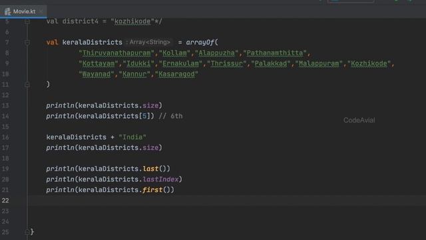The image size is (426, 240).
Task: Click the "Kottayam" string
Action: pos(99,64)
